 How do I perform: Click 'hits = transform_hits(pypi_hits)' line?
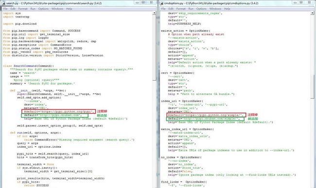click(x=45, y=157)
